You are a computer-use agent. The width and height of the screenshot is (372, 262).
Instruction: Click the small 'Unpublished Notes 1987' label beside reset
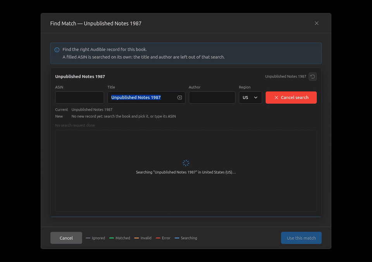(286, 76)
